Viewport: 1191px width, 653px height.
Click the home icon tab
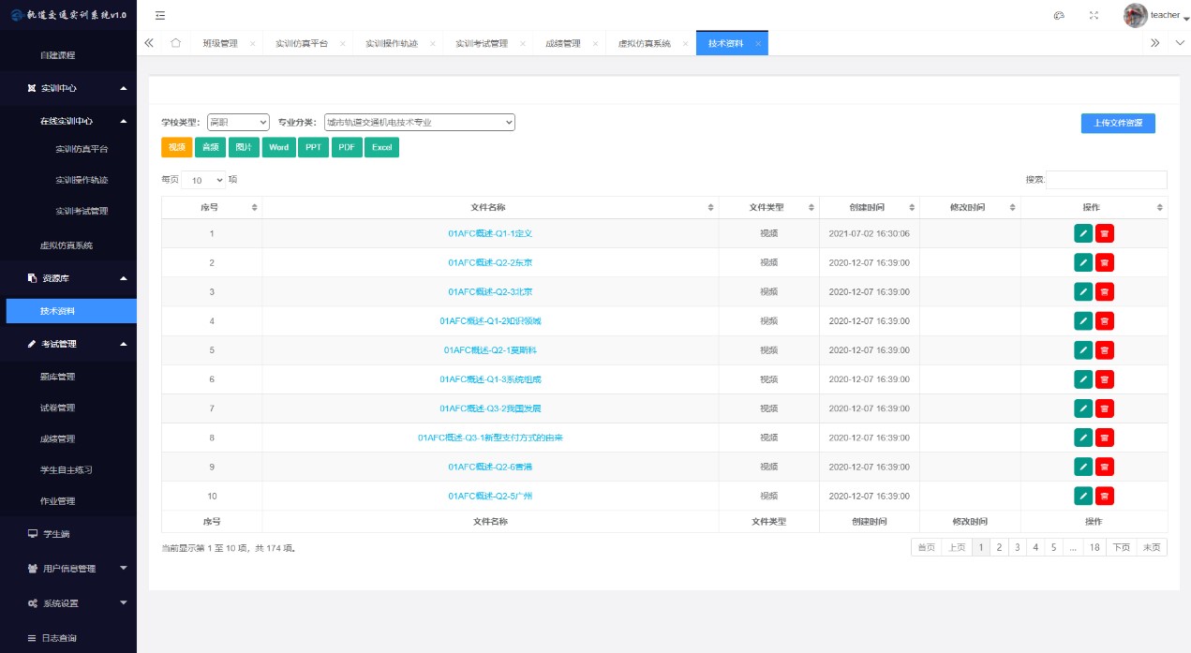coord(175,43)
